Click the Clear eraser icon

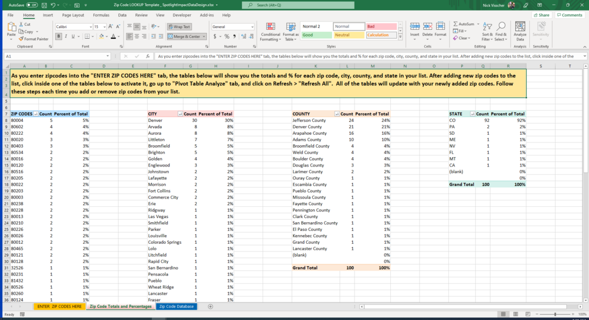(x=455, y=38)
